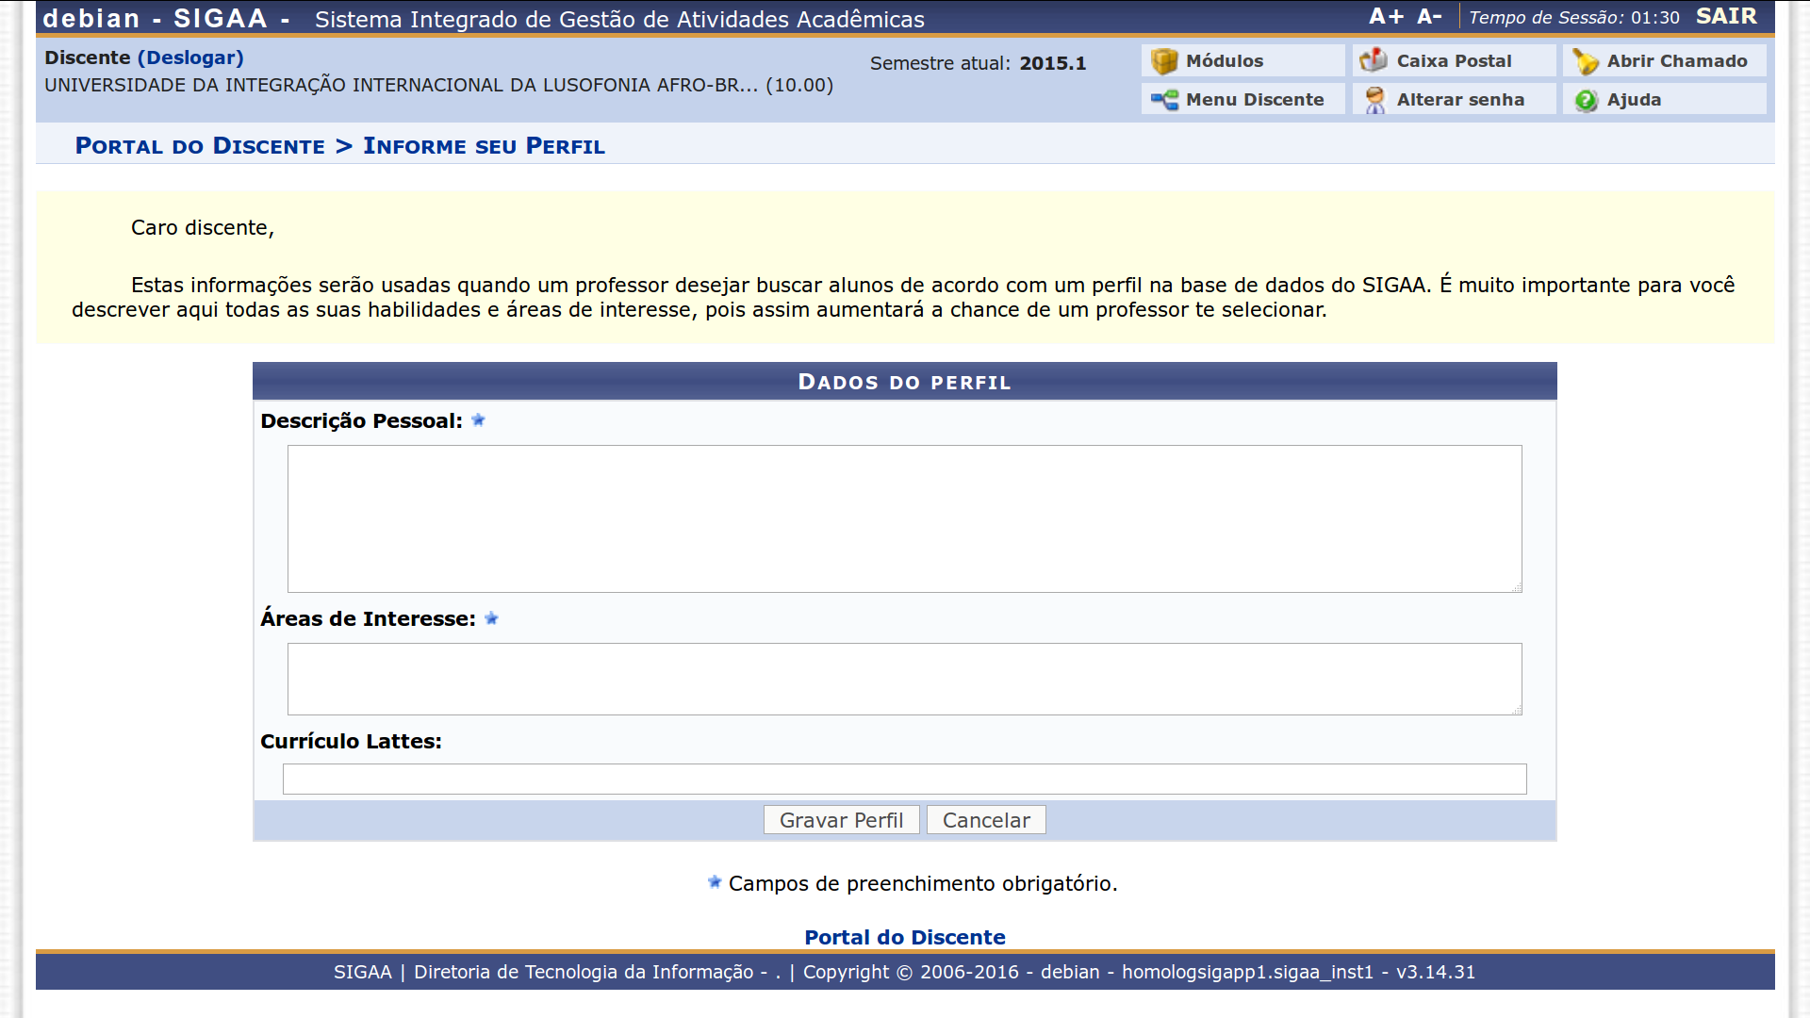
Task: Click the Deslogar link
Action: [190, 57]
